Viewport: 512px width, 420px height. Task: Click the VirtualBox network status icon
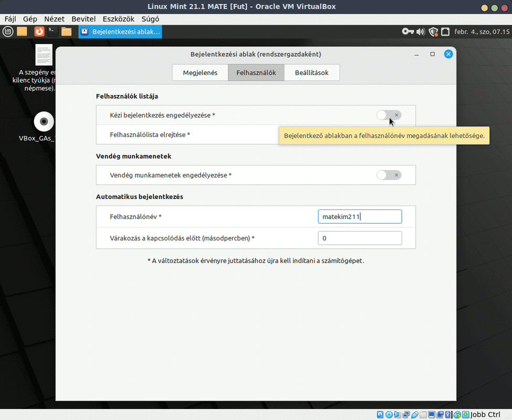406,414
